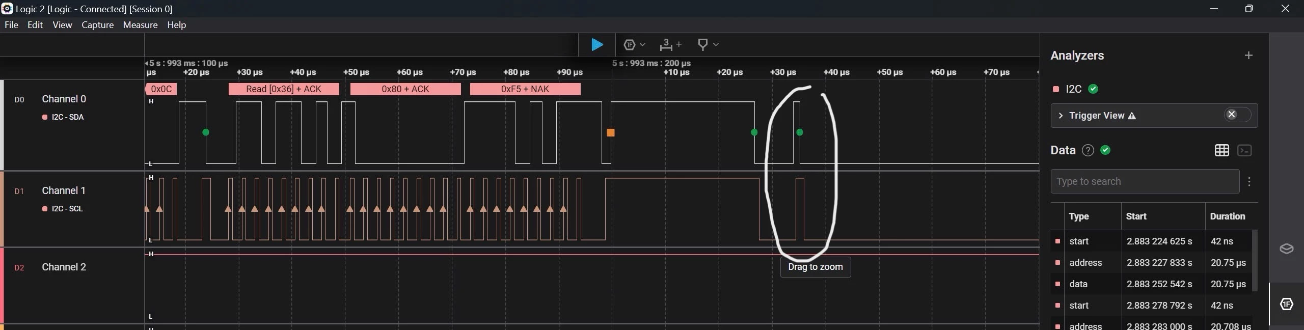Click the Type column header

click(x=1079, y=216)
